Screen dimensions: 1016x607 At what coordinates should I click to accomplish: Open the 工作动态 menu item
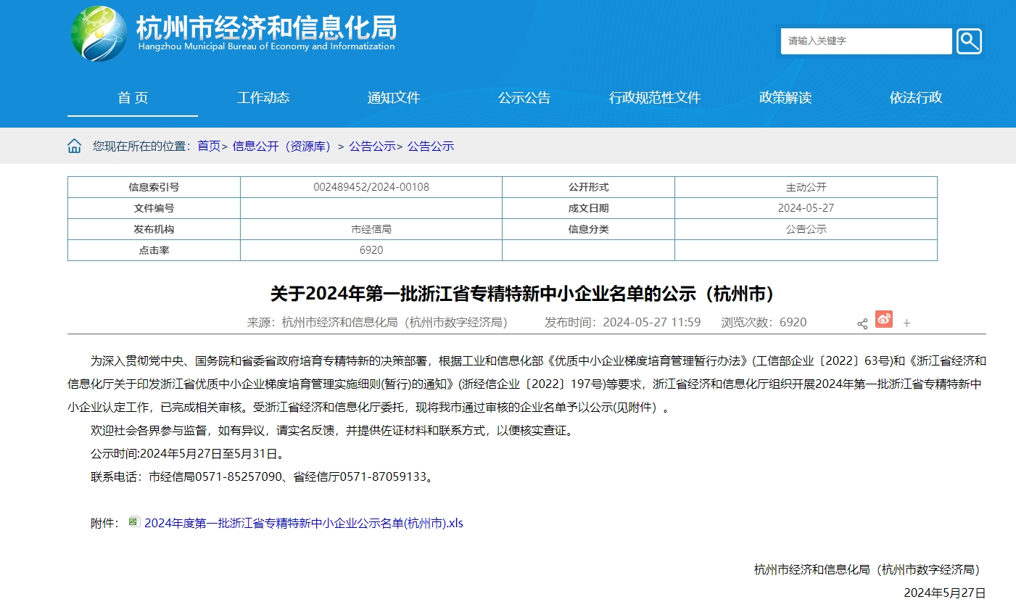pyautogui.click(x=263, y=98)
